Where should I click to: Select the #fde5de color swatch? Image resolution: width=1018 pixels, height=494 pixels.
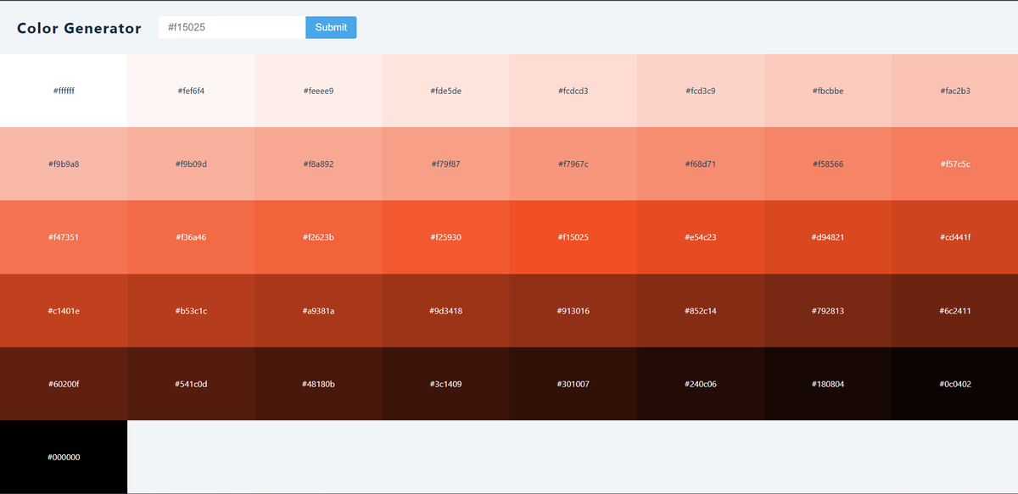point(445,91)
